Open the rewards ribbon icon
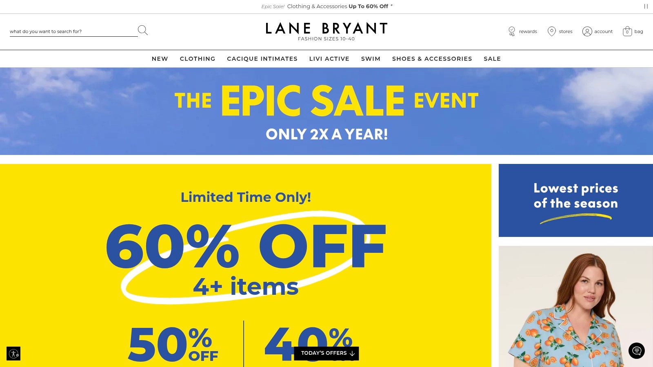This screenshot has width=653, height=367. [x=512, y=31]
